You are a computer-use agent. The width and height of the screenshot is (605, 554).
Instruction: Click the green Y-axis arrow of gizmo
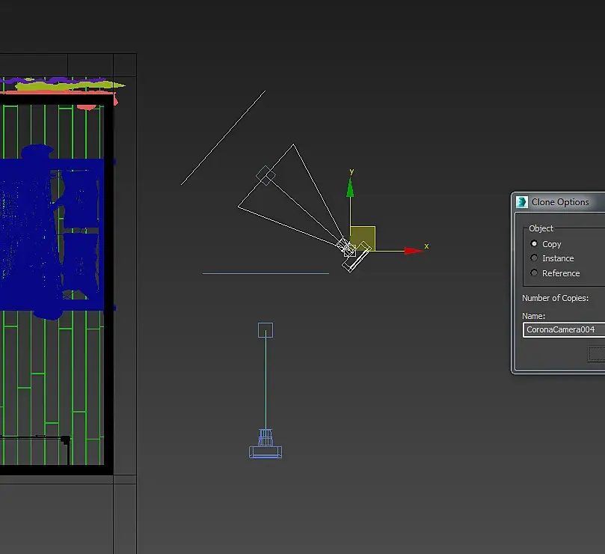point(350,189)
